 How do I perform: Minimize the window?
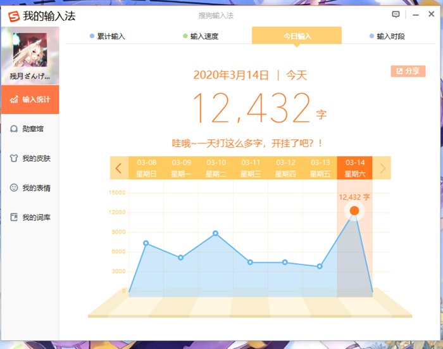(416, 15)
